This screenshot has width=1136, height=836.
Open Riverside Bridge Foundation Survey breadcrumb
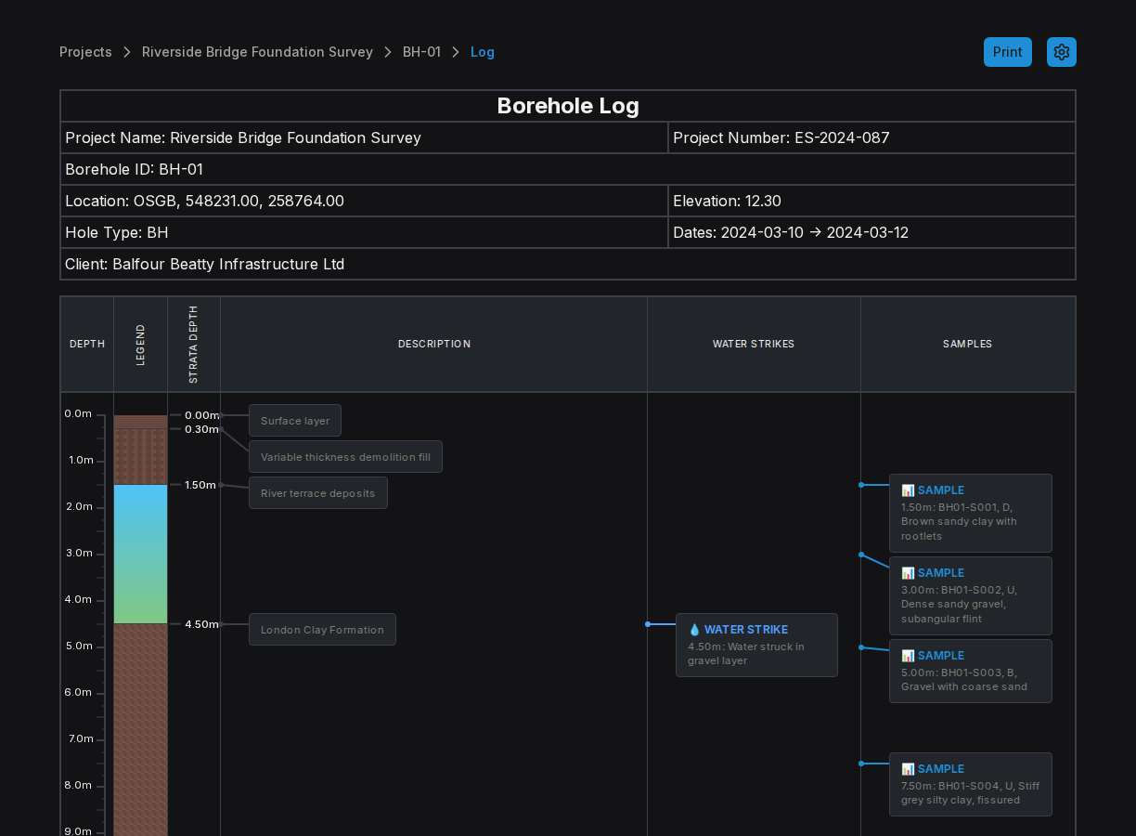[x=257, y=52]
